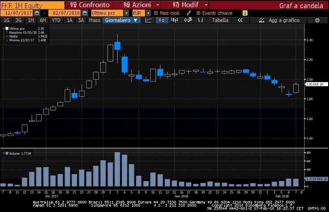
Task: Click the yellow info icon
Action: 244,13
